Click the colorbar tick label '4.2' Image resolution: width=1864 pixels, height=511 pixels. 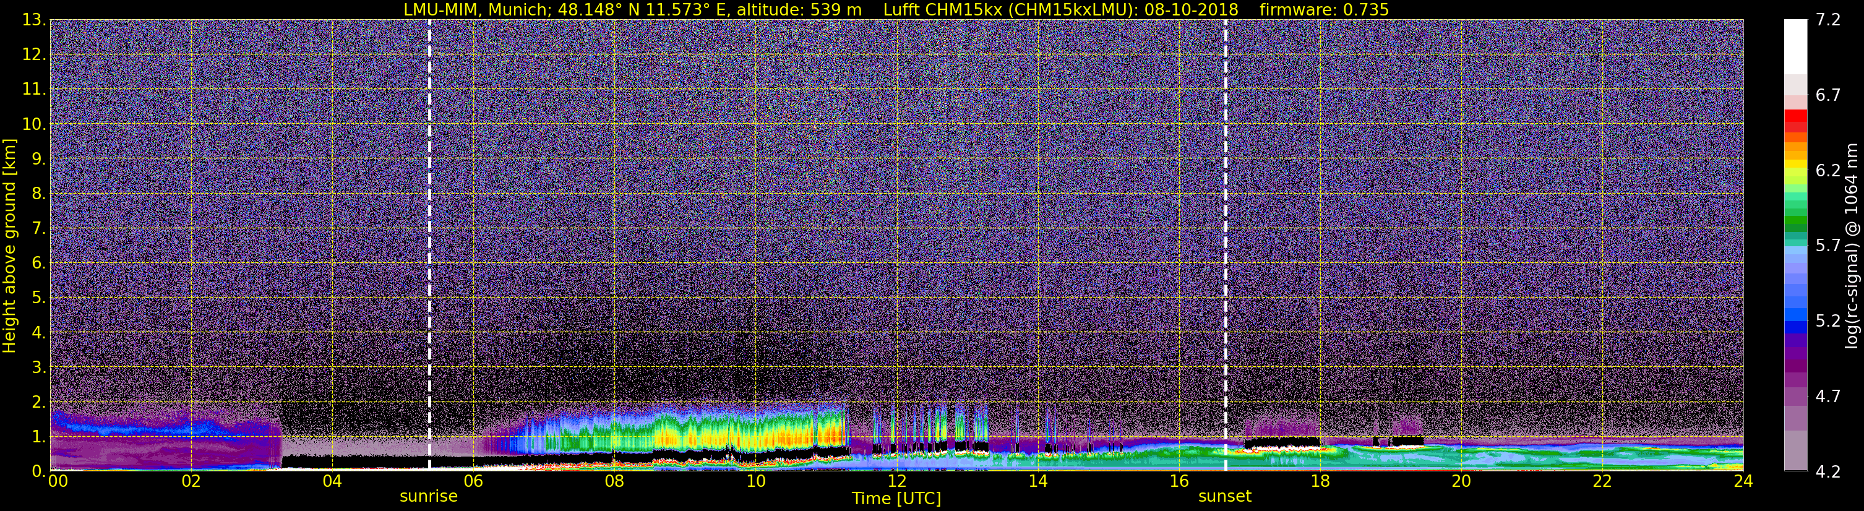tap(1828, 472)
